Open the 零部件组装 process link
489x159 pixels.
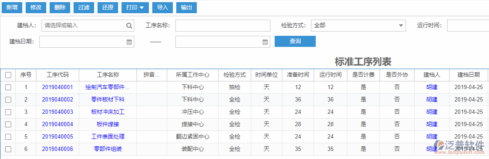[107, 149]
